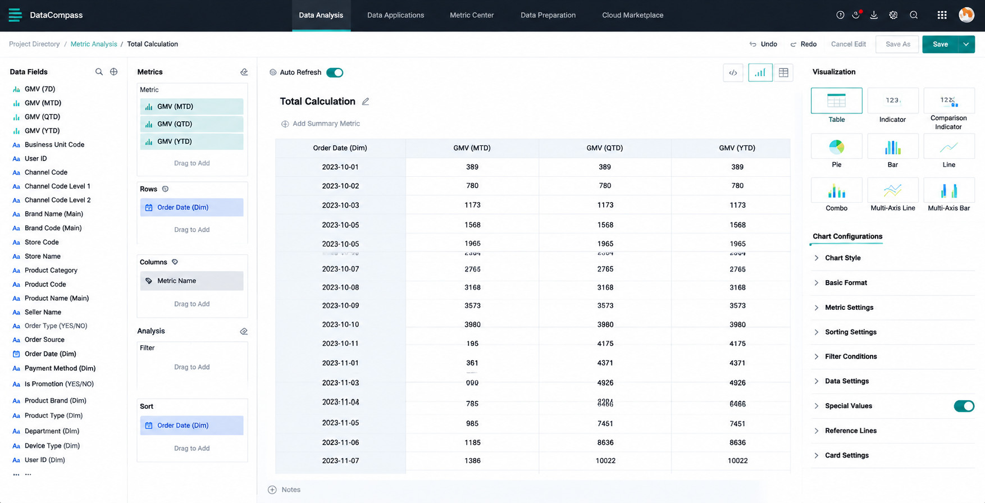Image resolution: width=985 pixels, height=503 pixels.
Task: Click the edit pencil beside Total Calculation
Action: click(366, 102)
